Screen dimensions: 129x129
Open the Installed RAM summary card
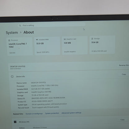click(x=47, y=46)
